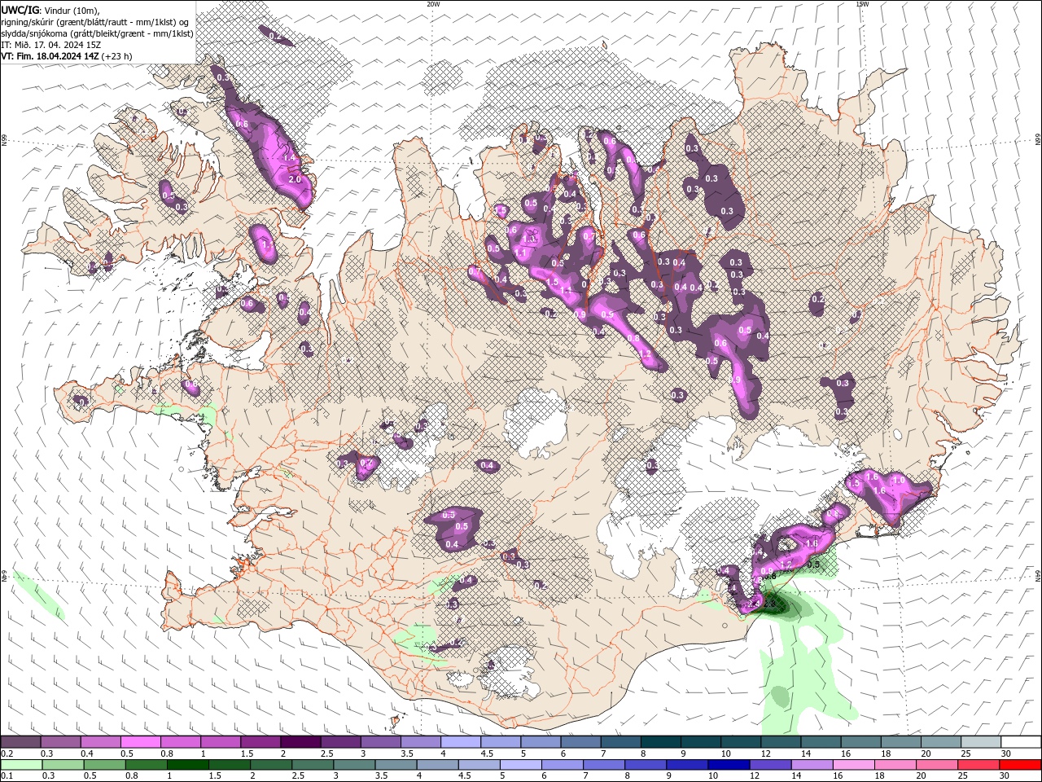Screen dimensions: 1042x782
Task: Select the upper-row swatch labeled 0.8
Action: click(180, 742)
